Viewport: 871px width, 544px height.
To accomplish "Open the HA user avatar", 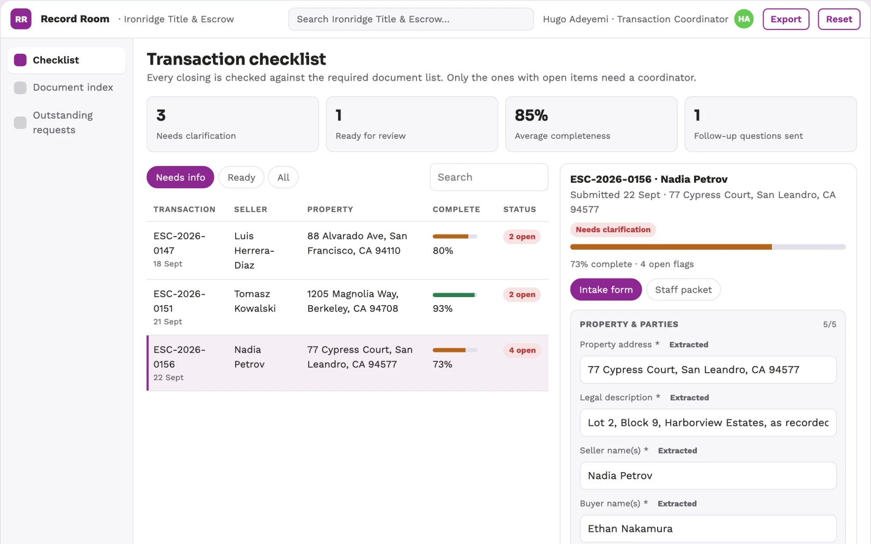I will pos(744,19).
